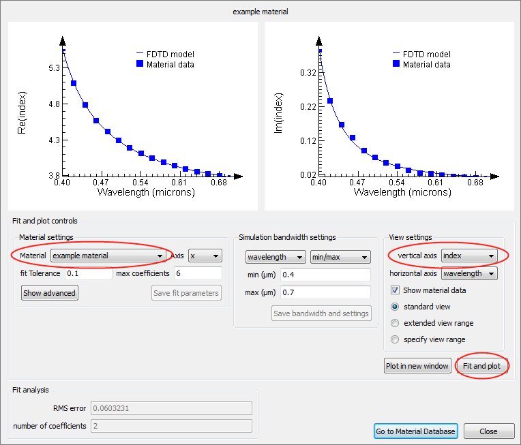Screen dimensions: 521x445
Task: Click the Material data legend marker in Re(index) plot
Action: coord(140,64)
